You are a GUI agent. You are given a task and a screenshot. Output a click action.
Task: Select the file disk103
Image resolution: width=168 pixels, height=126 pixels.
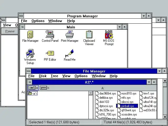(x=102, y=102)
